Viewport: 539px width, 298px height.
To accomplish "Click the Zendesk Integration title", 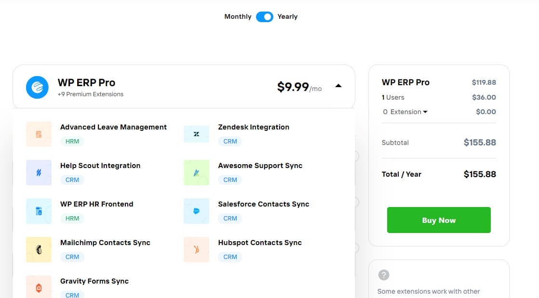I will (254, 127).
